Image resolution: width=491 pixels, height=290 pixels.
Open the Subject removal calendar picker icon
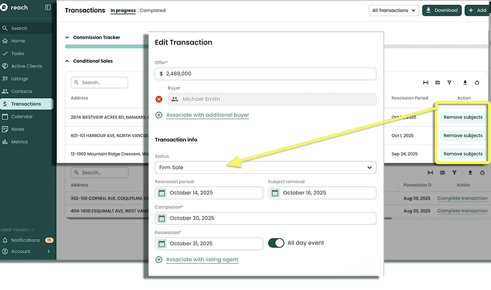(276, 193)
